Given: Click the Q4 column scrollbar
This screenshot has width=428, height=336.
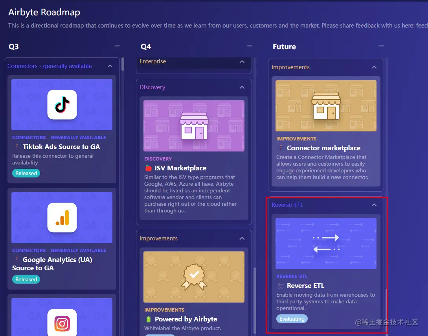Looking at the screenshot, I should pos(255,301).
